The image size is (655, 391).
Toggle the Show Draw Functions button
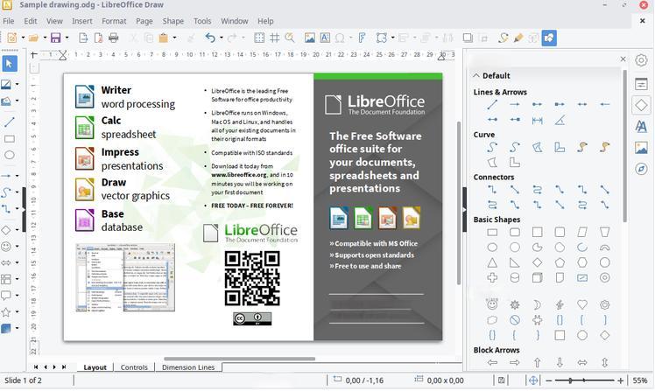pos(549,38)
